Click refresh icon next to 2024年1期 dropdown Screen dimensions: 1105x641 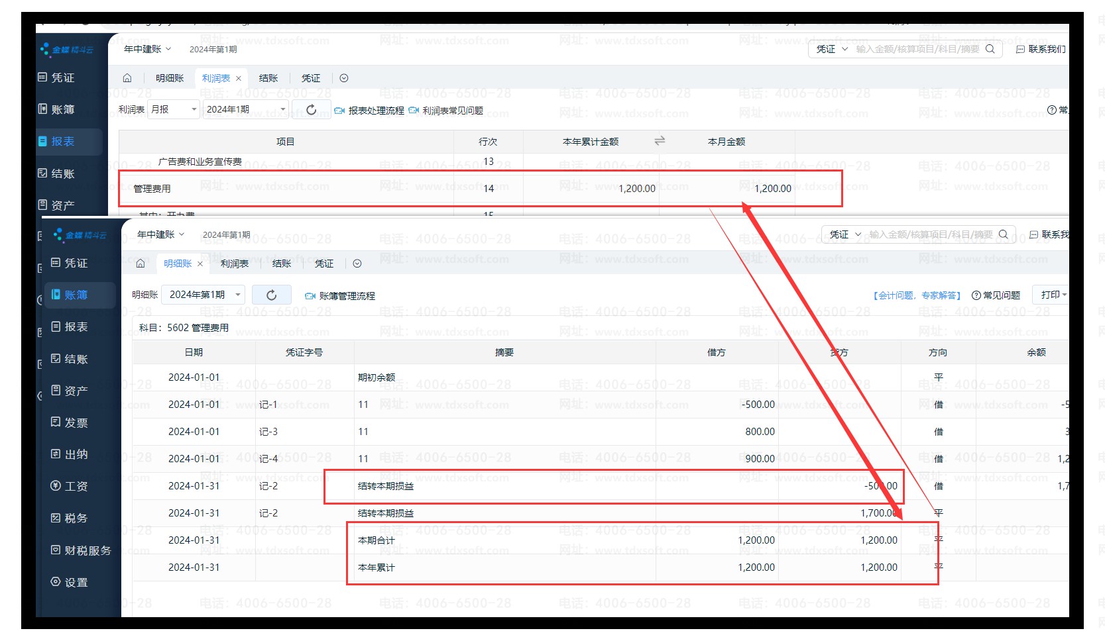pyautogui.click(x=311, y=110)
